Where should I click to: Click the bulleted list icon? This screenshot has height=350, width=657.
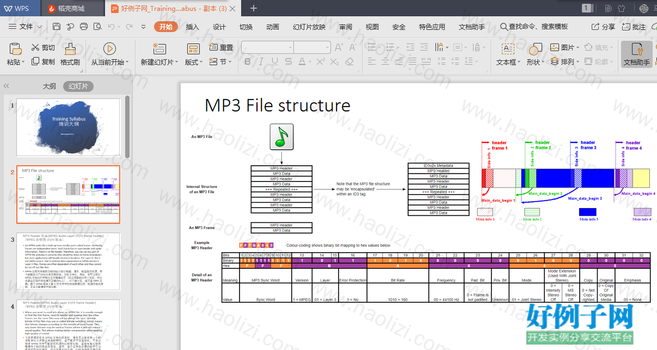[x=372, y=47]
